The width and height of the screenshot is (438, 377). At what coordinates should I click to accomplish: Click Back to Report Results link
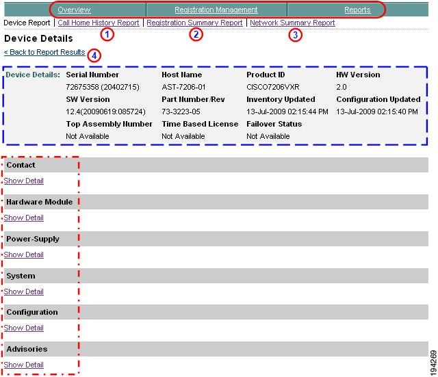click(44, 52)
